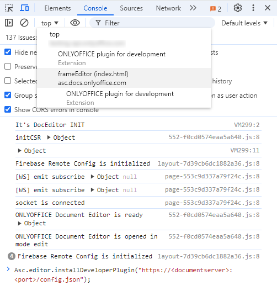
Task: Clear the console icon
Action: click(24, 23)
